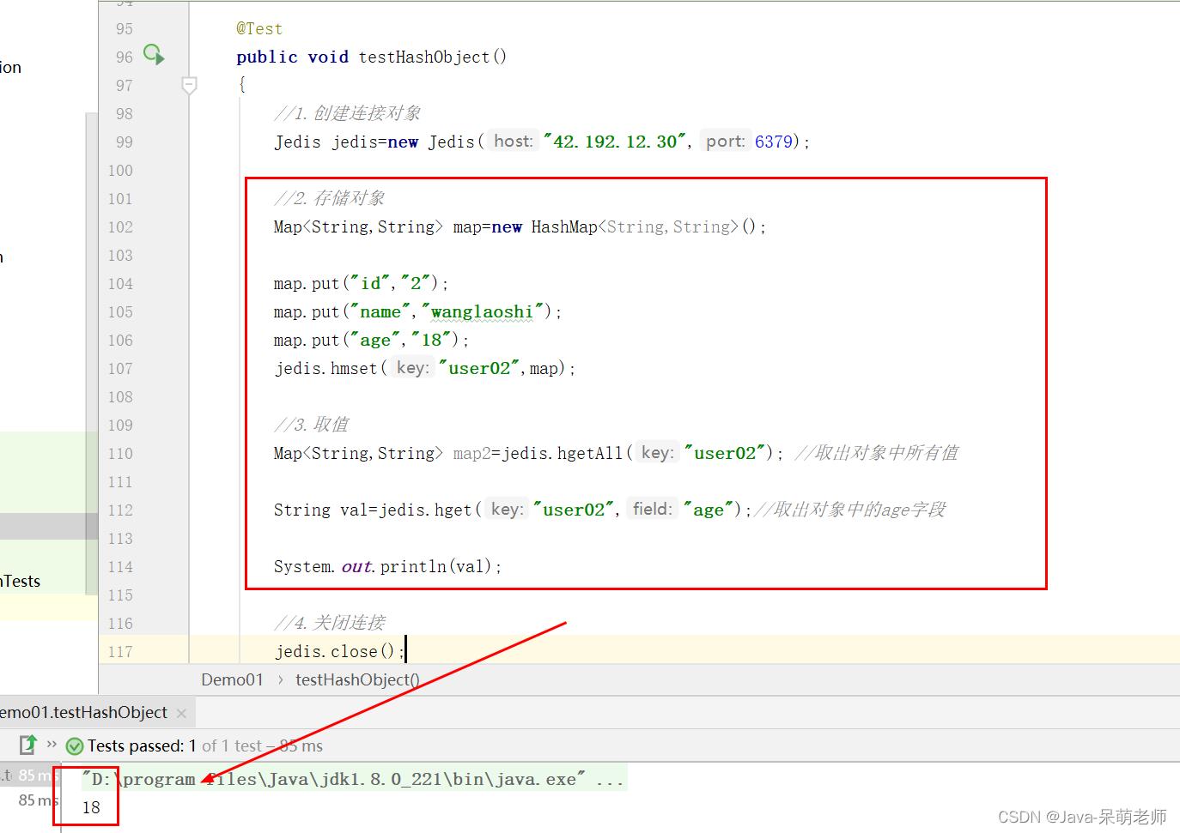Click the port parameter hint label

725,142
